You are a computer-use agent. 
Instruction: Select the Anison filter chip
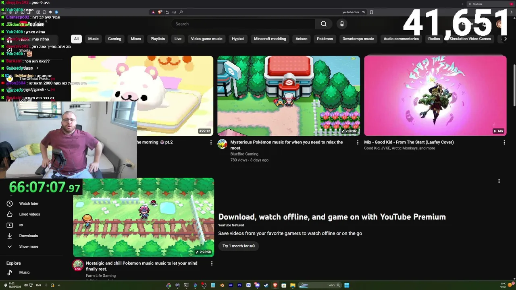(302, 39)
